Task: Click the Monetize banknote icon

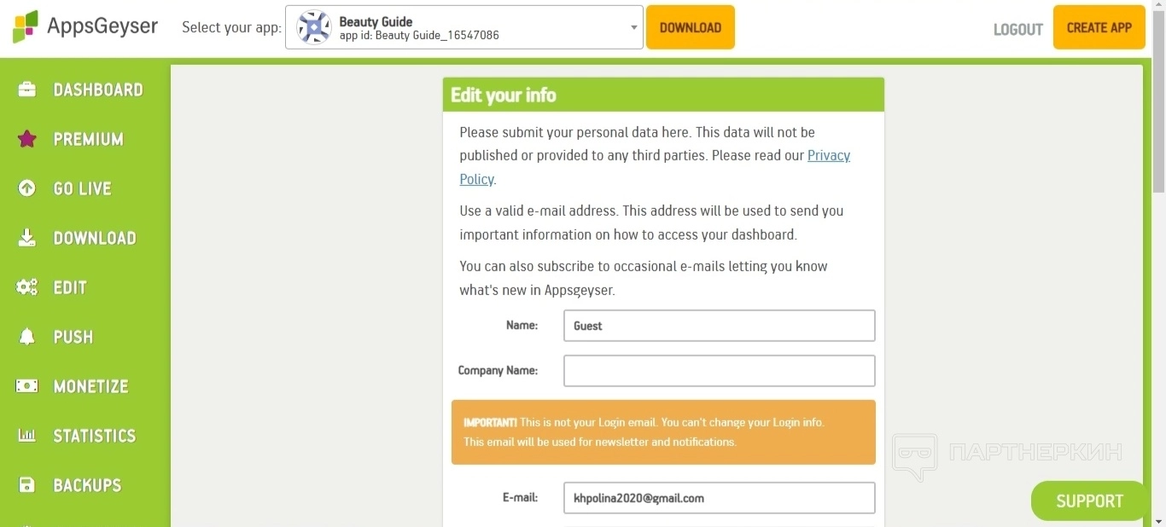Action: coord(27,386)
